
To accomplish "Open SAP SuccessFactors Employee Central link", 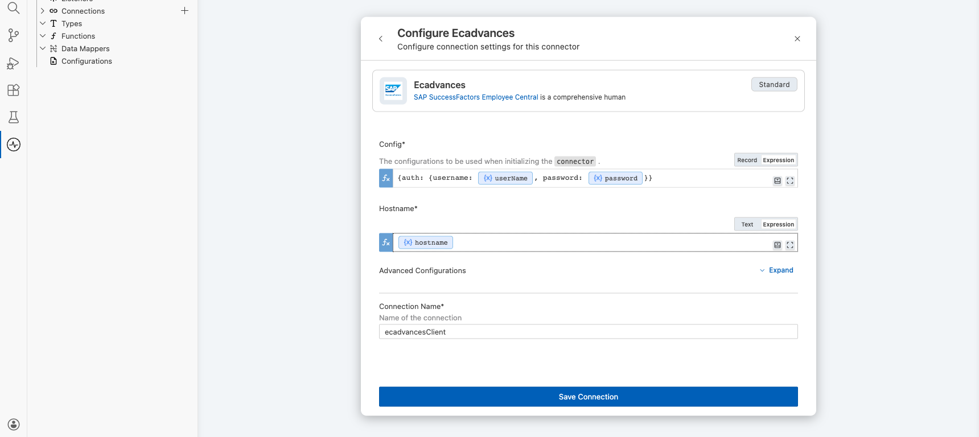I will (476, 97).
